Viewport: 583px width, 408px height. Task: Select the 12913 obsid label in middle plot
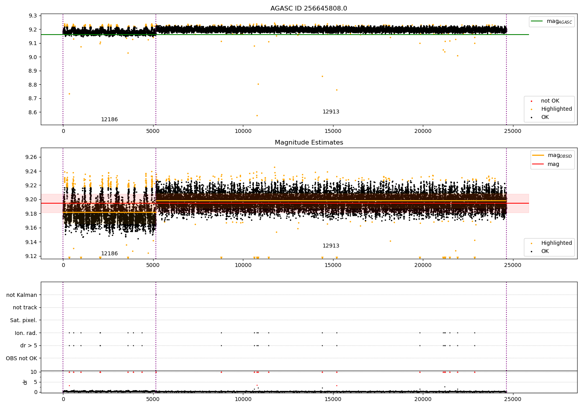[x=331, y=246]
